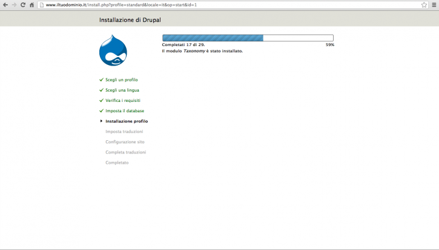Select step Completato

point(117,163)
